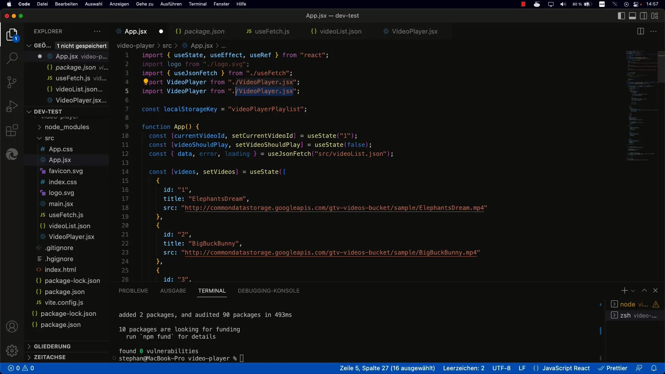Open the Run and Debug view
This screenshot has width=665, height=374.
12,106
